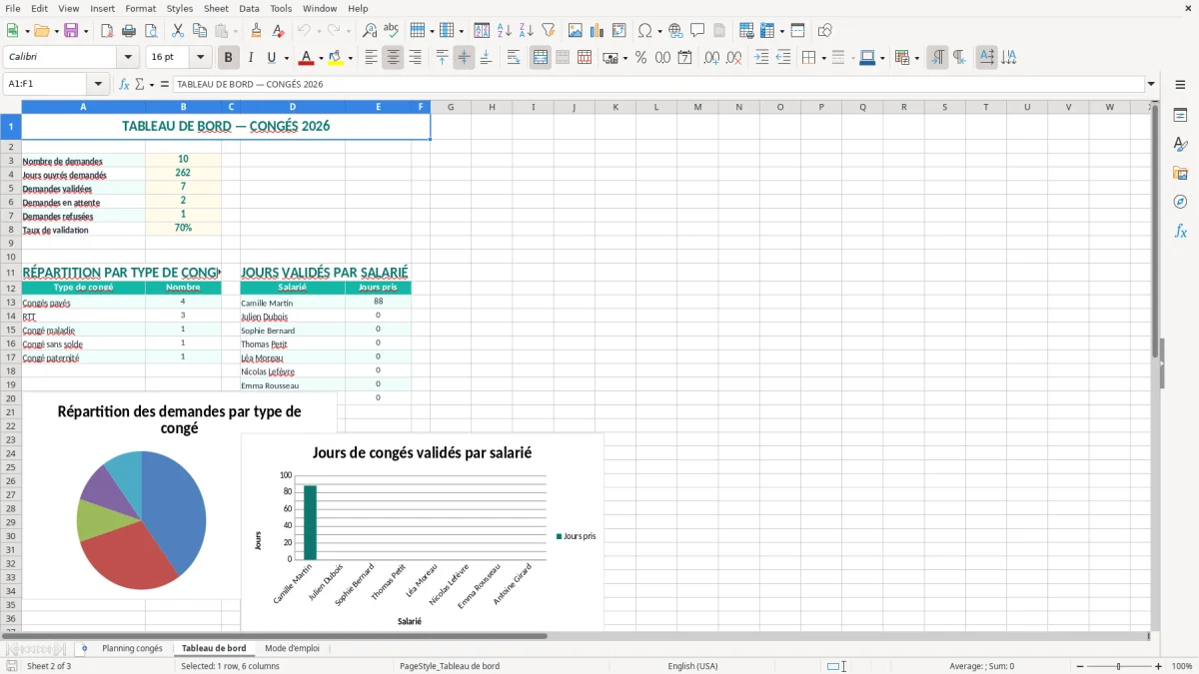Image resolution: width=1199 pixels, height=674 pixels.
Task: Open the Select Function sum dropdown
Action: point(152,84)
